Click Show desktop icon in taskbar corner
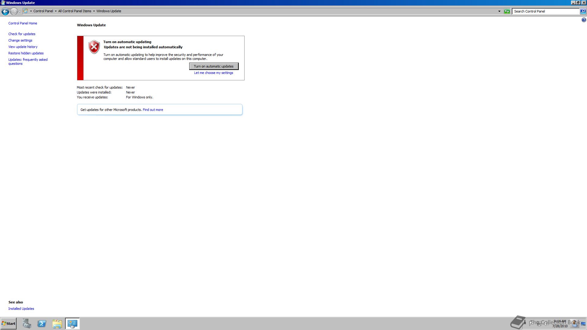Image resolution: width=587 pixels, height=330 pixels. pyautogui.click(x=583, y=324)
